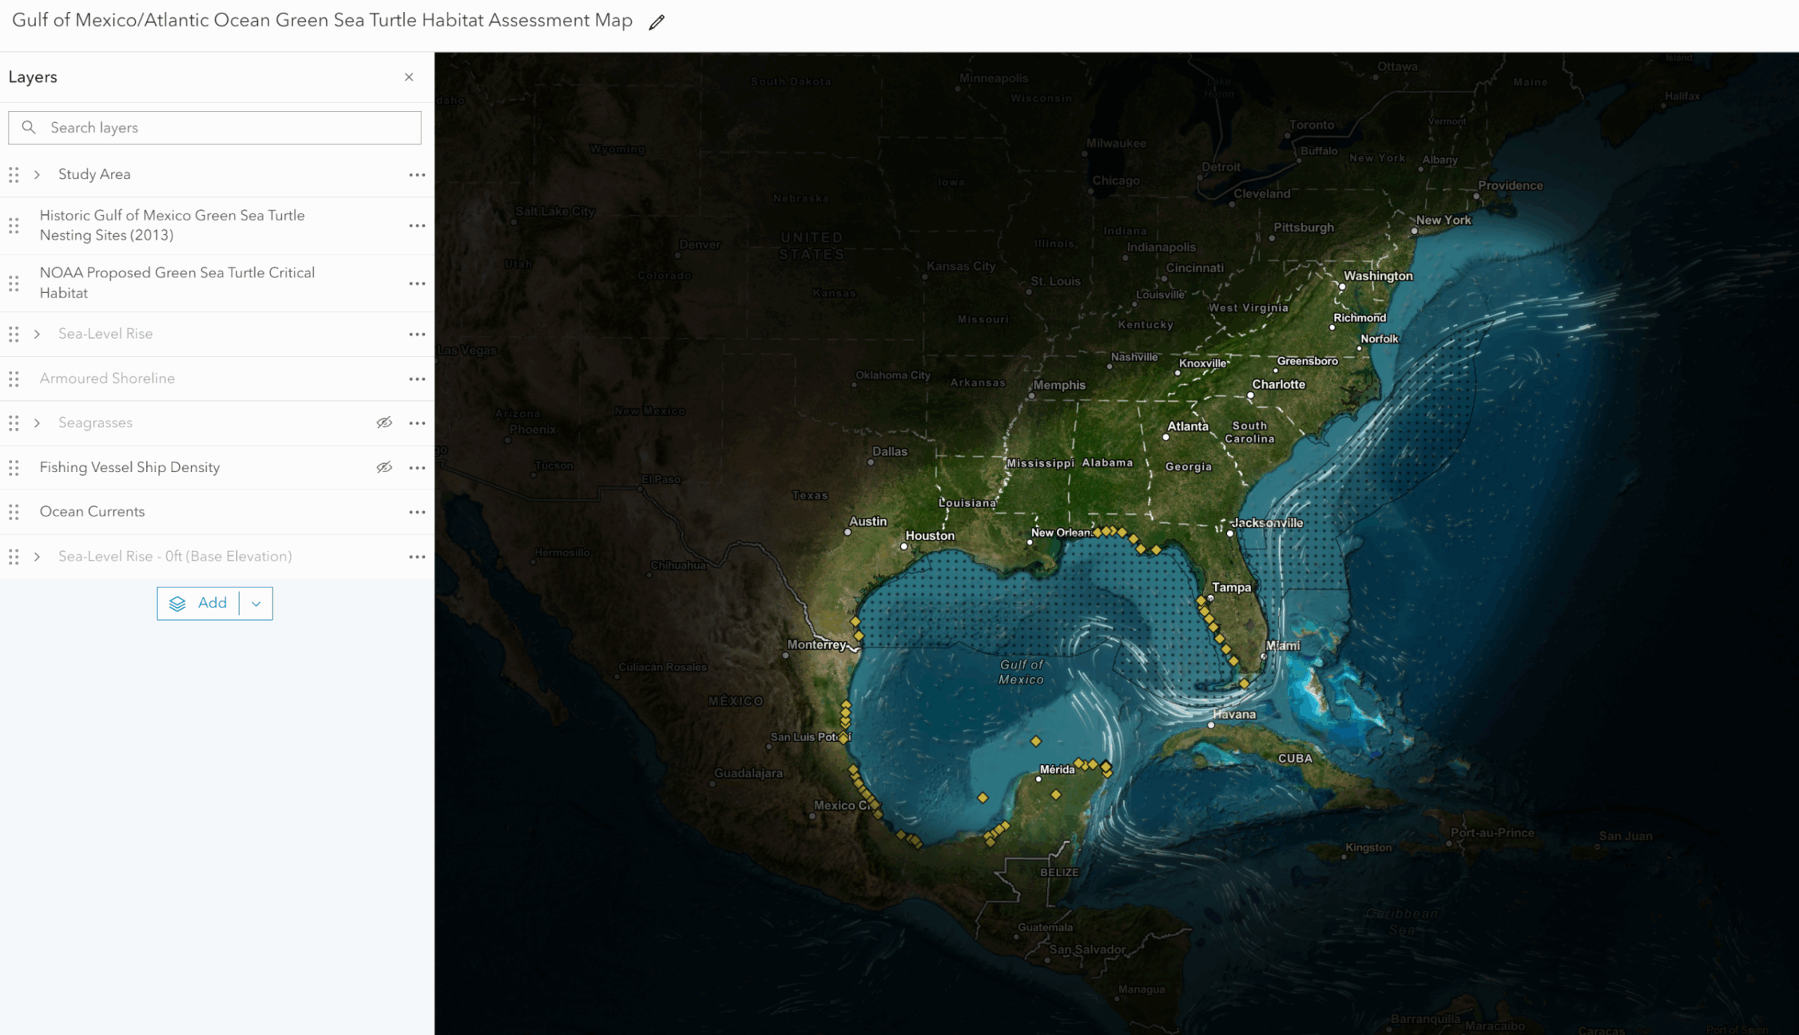Open options for the Armoured Shoreline layer

coord(418,378)
